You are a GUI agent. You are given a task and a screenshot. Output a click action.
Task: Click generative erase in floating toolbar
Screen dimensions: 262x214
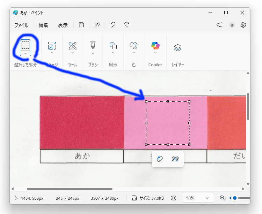click(160, 159)
